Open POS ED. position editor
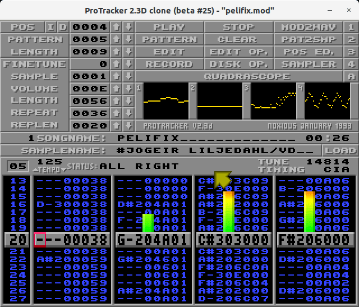This screenshot has height=307, width=359. coord(309,52)
